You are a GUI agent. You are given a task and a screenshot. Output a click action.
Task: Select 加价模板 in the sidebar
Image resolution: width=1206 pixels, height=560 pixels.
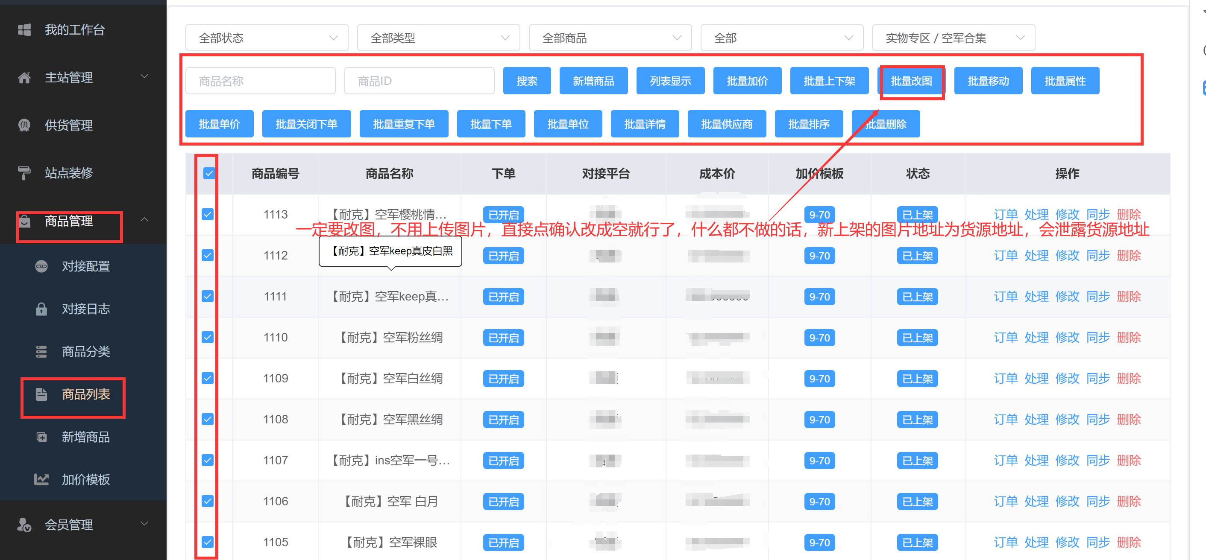86,479
